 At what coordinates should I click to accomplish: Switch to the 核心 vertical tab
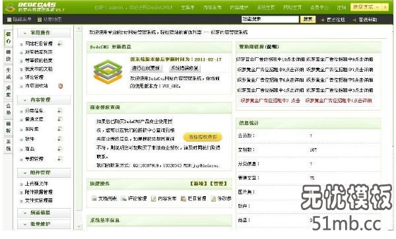[x=9, y=38]
